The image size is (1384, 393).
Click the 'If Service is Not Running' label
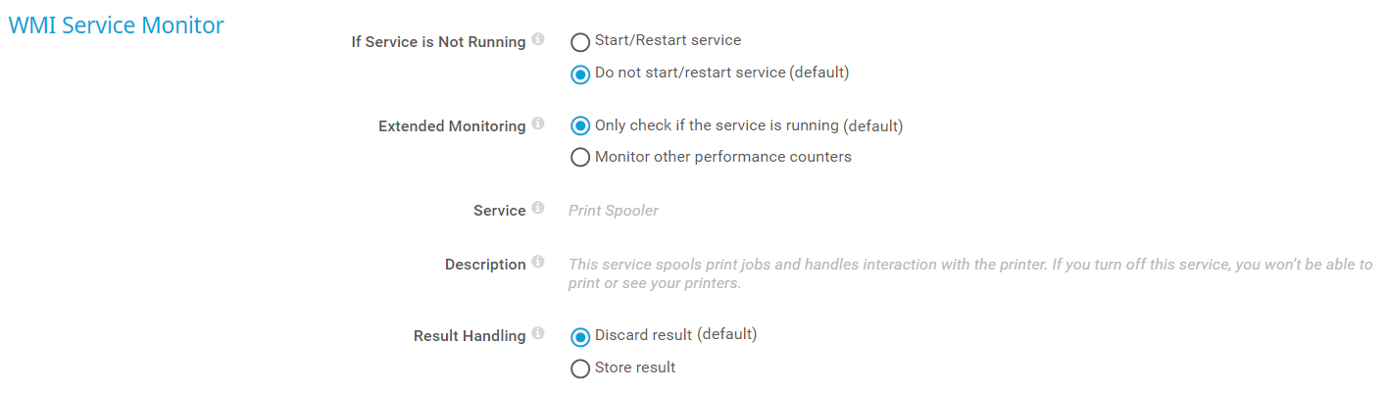[438, 42]
